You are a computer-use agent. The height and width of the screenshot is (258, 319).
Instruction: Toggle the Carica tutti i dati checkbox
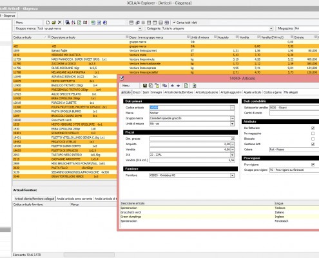click(174, 23)
